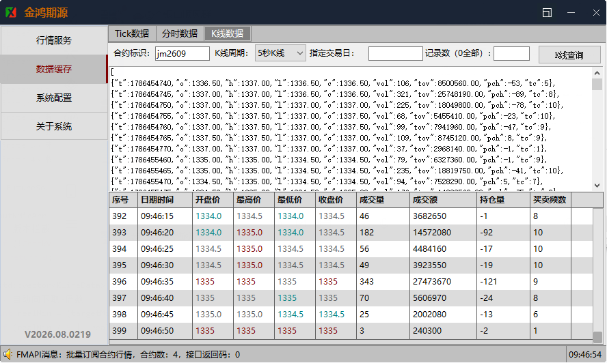The image size is (607, 363).
Task: Click the table's vertical scrollbar thumb
Action: point(597,337)
